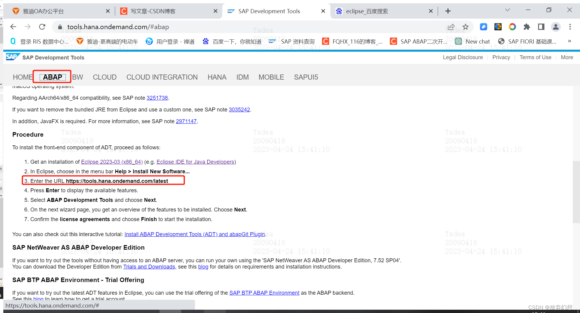
Task: Open the SAP BTP ABAP Environment link
Action: click(264, 293)
